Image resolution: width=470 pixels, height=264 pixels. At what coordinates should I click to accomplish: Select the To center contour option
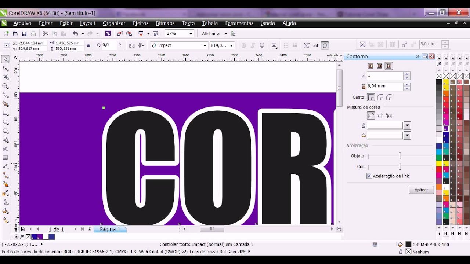point(371,66)
